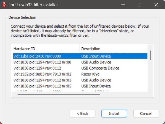
Task: Click the libusb-win32 app icon in title bar
Action: (4, 5)
